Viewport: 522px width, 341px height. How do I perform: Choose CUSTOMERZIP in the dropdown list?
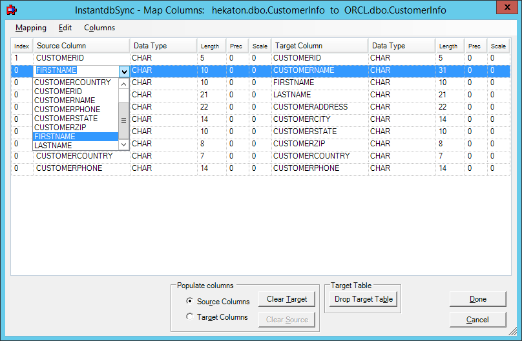76,128
